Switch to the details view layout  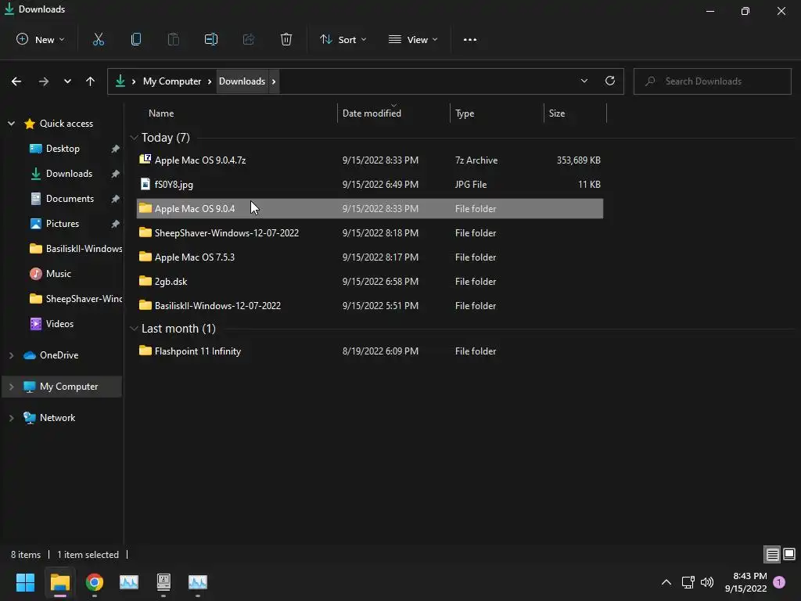772,555
